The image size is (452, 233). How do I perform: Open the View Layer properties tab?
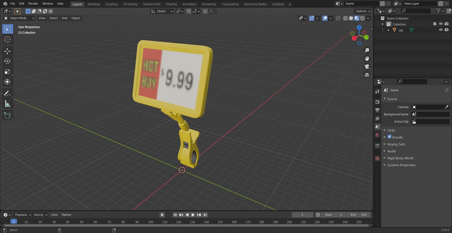pyautogui.click(x=377, y=118)
